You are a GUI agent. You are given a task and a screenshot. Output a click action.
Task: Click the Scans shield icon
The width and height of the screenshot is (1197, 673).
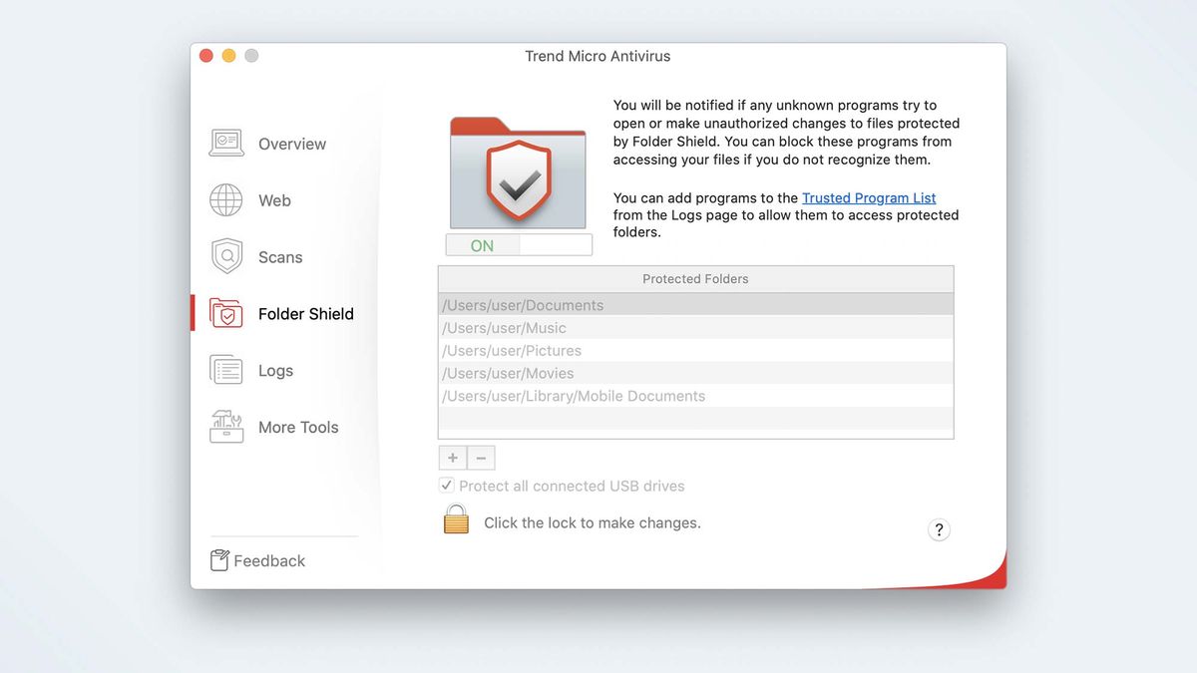click(x=225, y=256)
